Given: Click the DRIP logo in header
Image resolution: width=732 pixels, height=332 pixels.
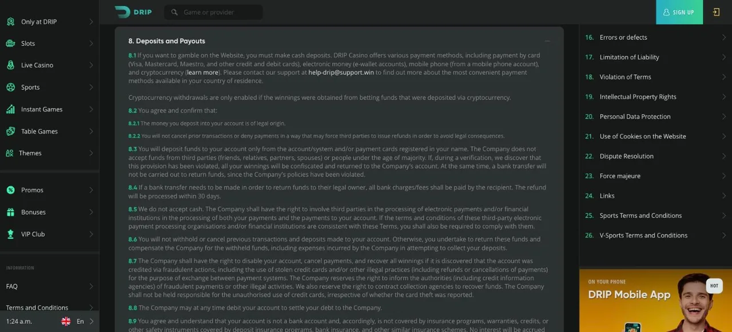Looking at the screenshot, I should click(x=133, y=12).
